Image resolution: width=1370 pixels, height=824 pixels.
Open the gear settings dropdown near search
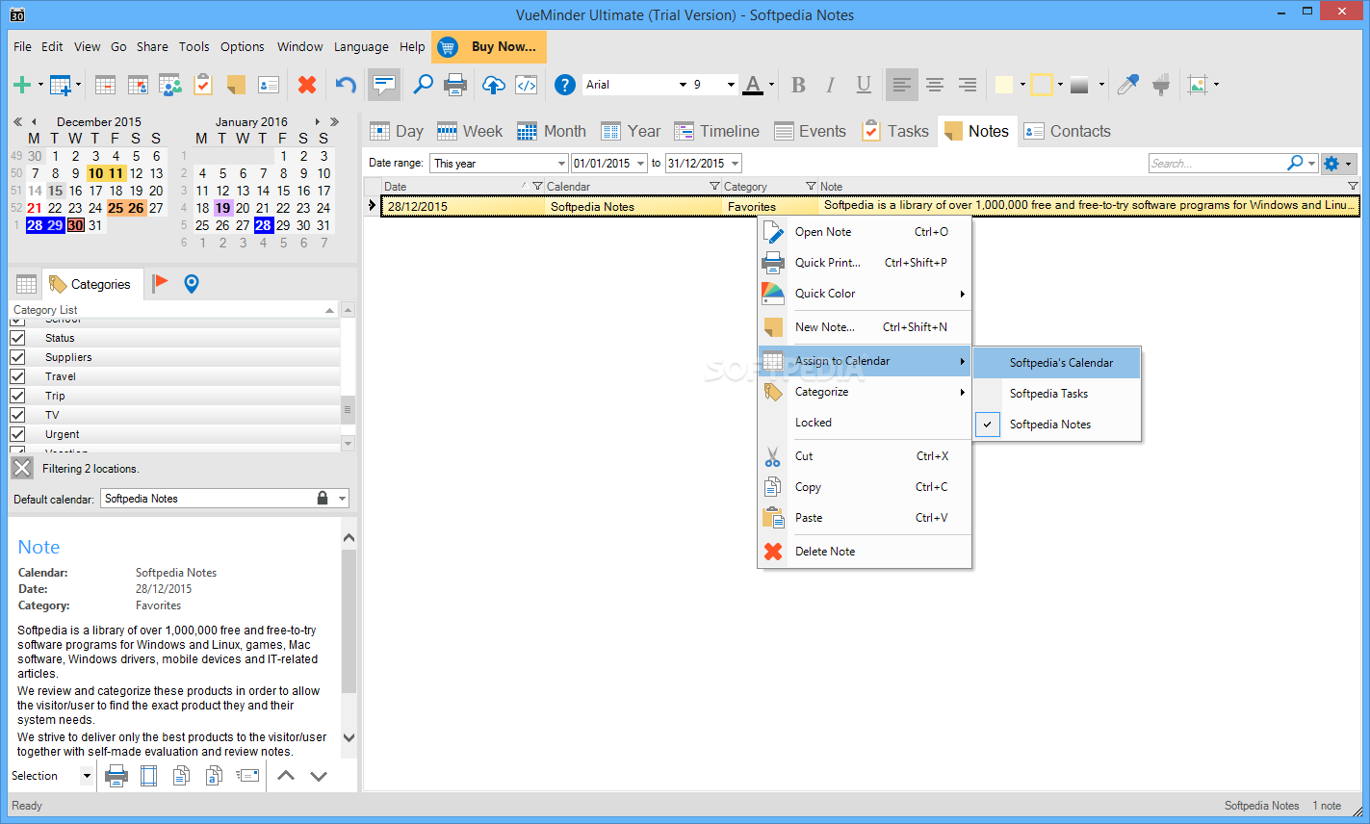pyautogui.click(x=1338, y=164)
